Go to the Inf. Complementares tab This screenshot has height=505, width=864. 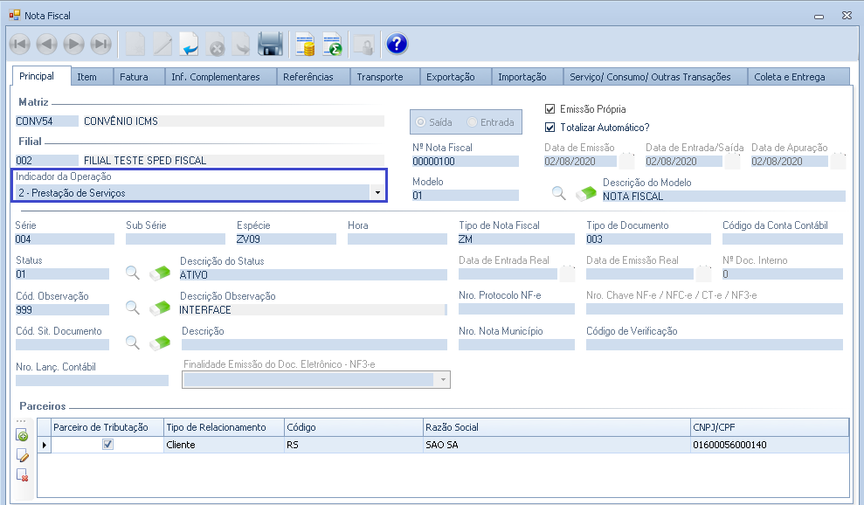pyautogui.click(x=215, y=77)
